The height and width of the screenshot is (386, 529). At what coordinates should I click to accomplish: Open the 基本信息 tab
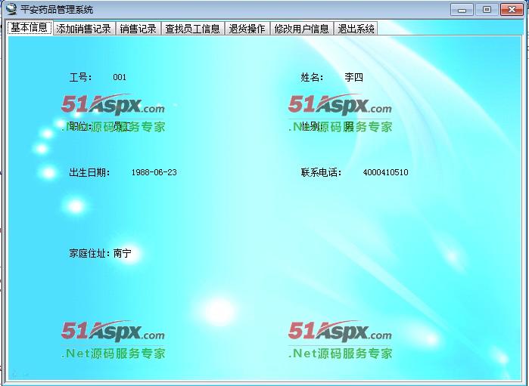(x=30, y=28)
